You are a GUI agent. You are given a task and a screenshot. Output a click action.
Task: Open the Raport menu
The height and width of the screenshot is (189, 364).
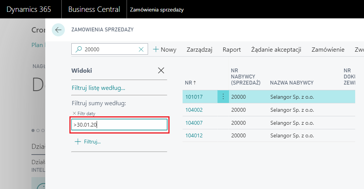click(232, 50)
